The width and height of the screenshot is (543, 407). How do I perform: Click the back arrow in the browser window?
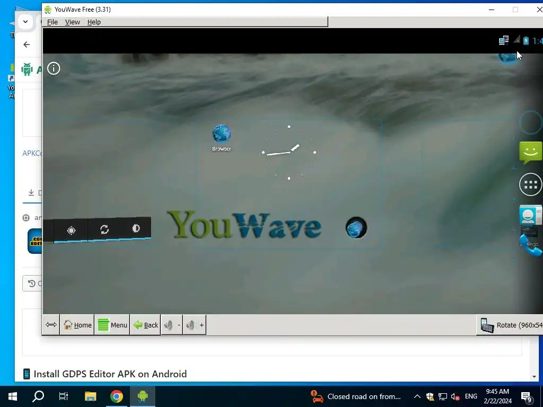(27, 45)
